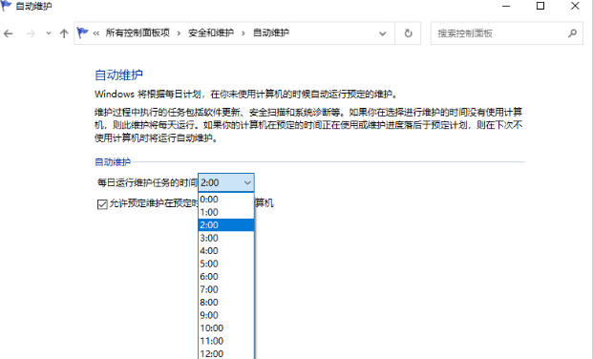
Task: Click the magnifier search icon
Action: (x=572, y=33)
